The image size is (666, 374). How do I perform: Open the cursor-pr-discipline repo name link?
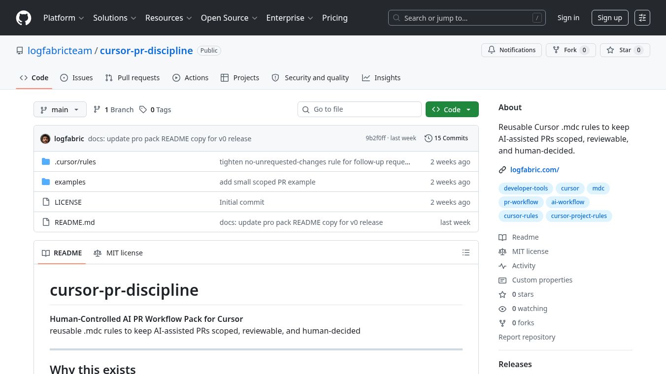[146, 51]
